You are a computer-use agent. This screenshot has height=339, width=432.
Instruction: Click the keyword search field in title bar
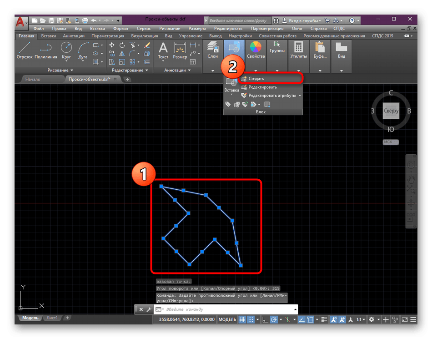240,20
